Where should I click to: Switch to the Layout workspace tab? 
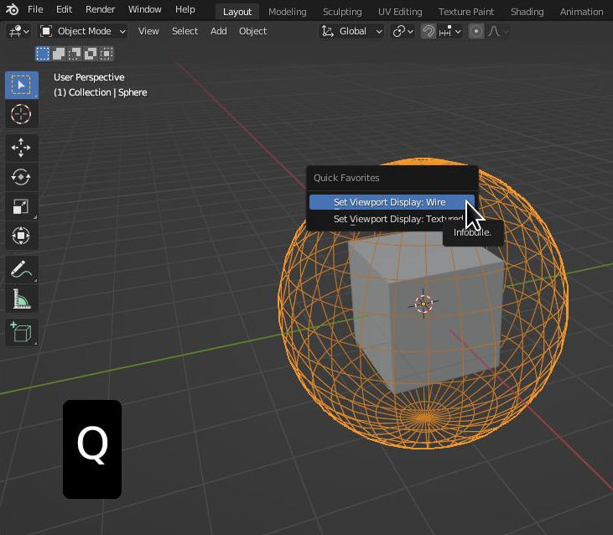pyautogui.click(x=237, y=12)
